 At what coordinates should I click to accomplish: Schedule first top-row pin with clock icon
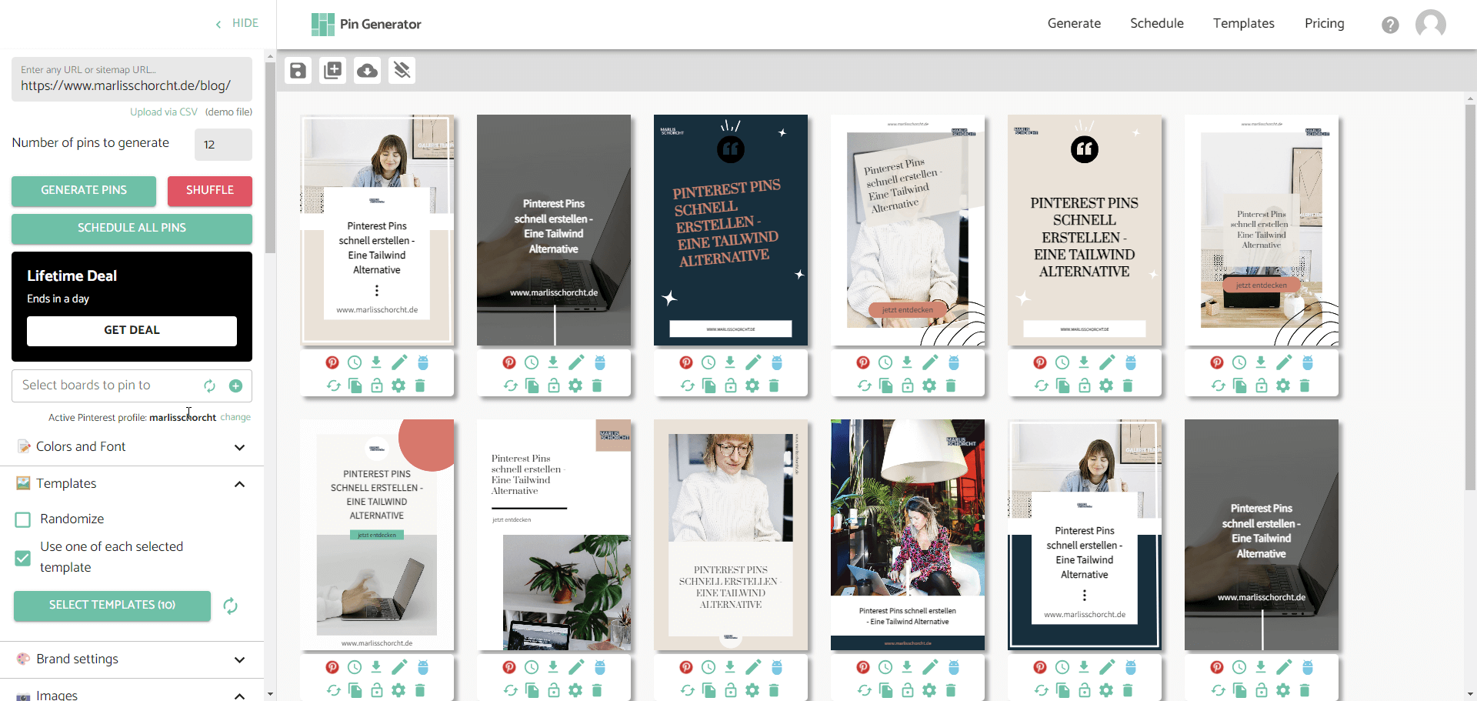tap(355, 362)
